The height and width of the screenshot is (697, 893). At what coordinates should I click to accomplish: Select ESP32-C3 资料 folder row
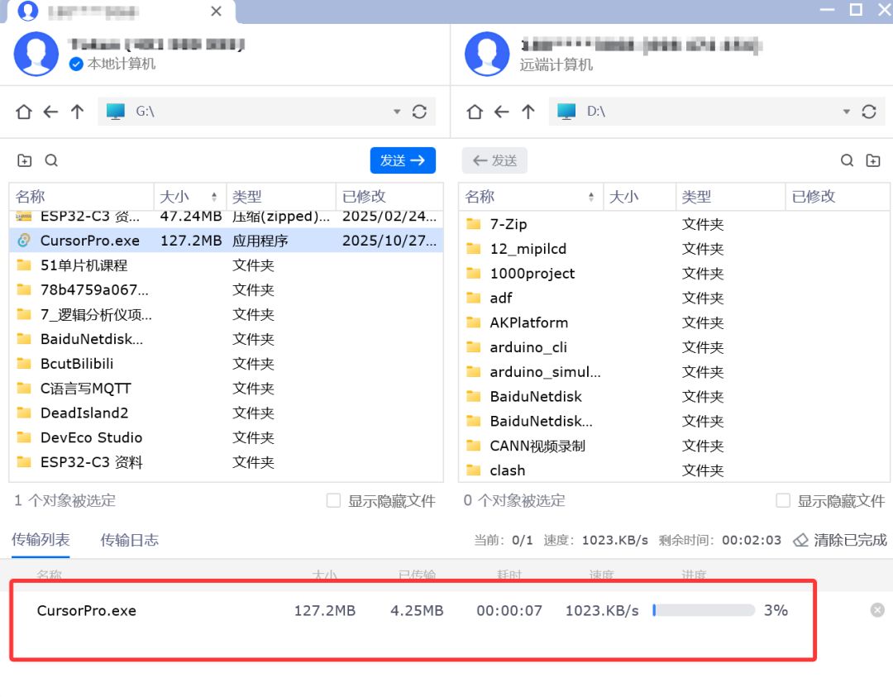[x=226, y=462]
